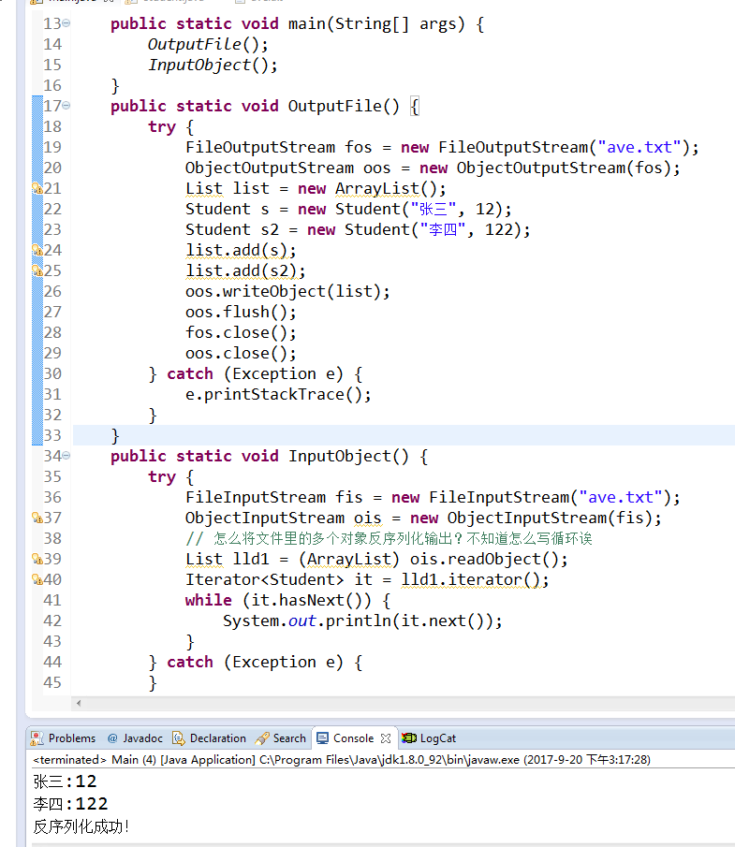Click 'oos.flush();' on line 27
Viewport: 735px width, 847px height.
coord(241,313)
